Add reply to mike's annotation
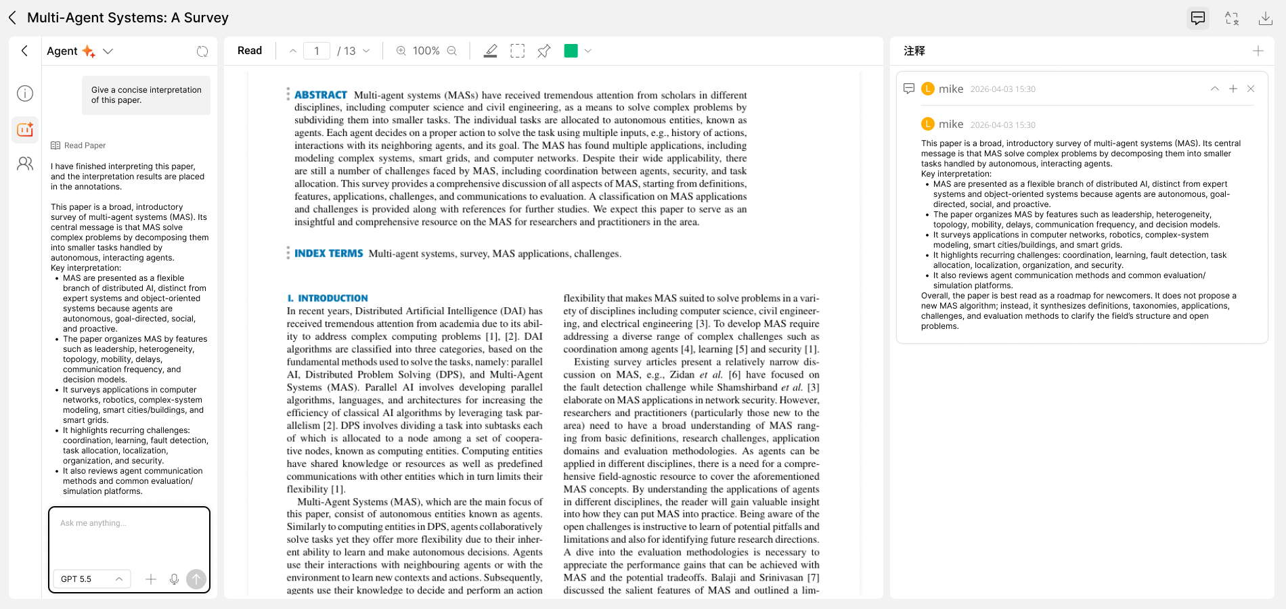1286x609 pixels. tap(1233, 89)
